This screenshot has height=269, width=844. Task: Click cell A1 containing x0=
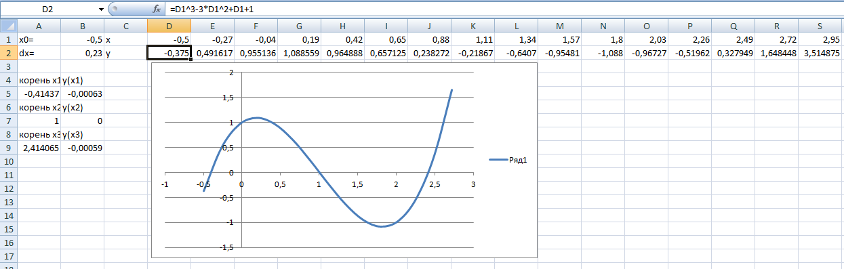(39, 39)
